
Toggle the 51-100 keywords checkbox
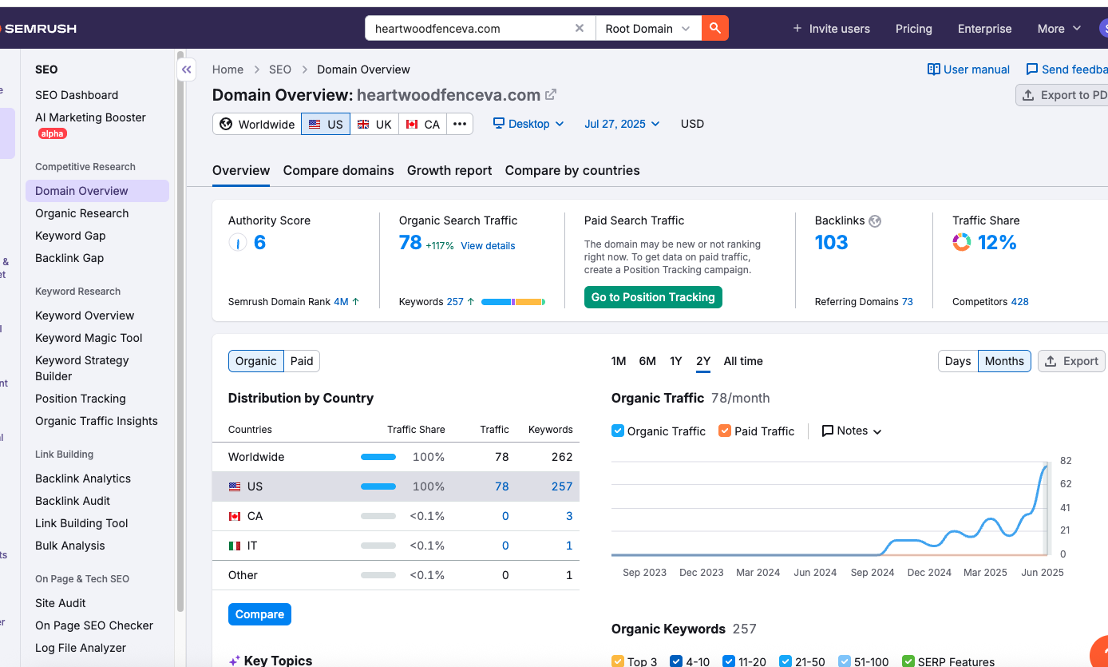(x=845, y=661)
